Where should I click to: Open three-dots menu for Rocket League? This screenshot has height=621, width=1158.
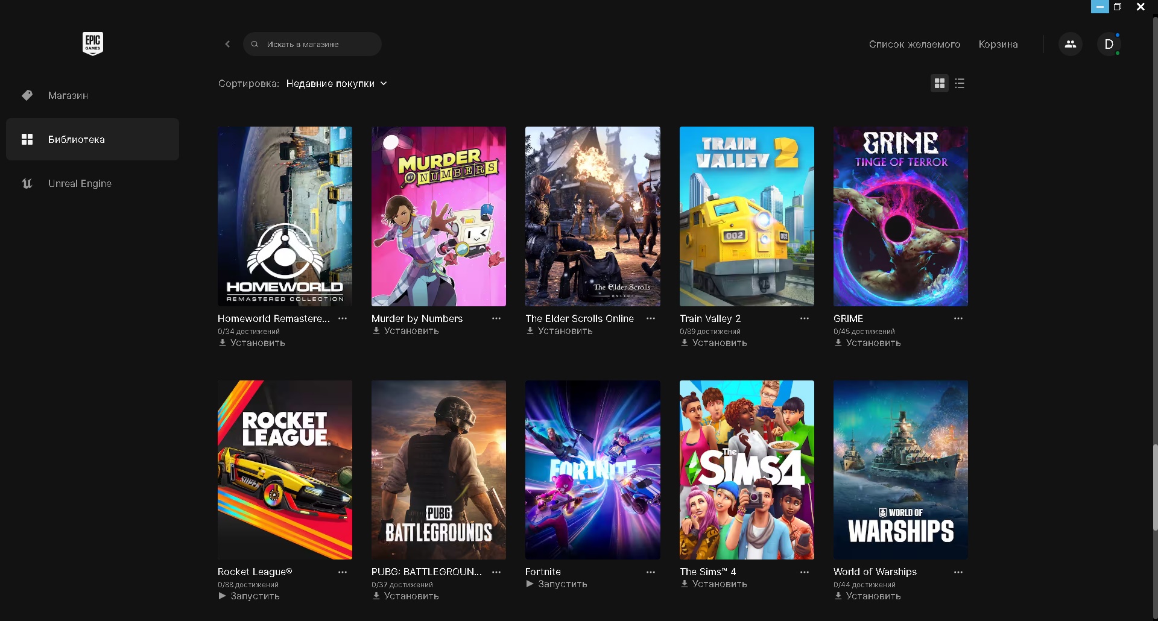343,572
